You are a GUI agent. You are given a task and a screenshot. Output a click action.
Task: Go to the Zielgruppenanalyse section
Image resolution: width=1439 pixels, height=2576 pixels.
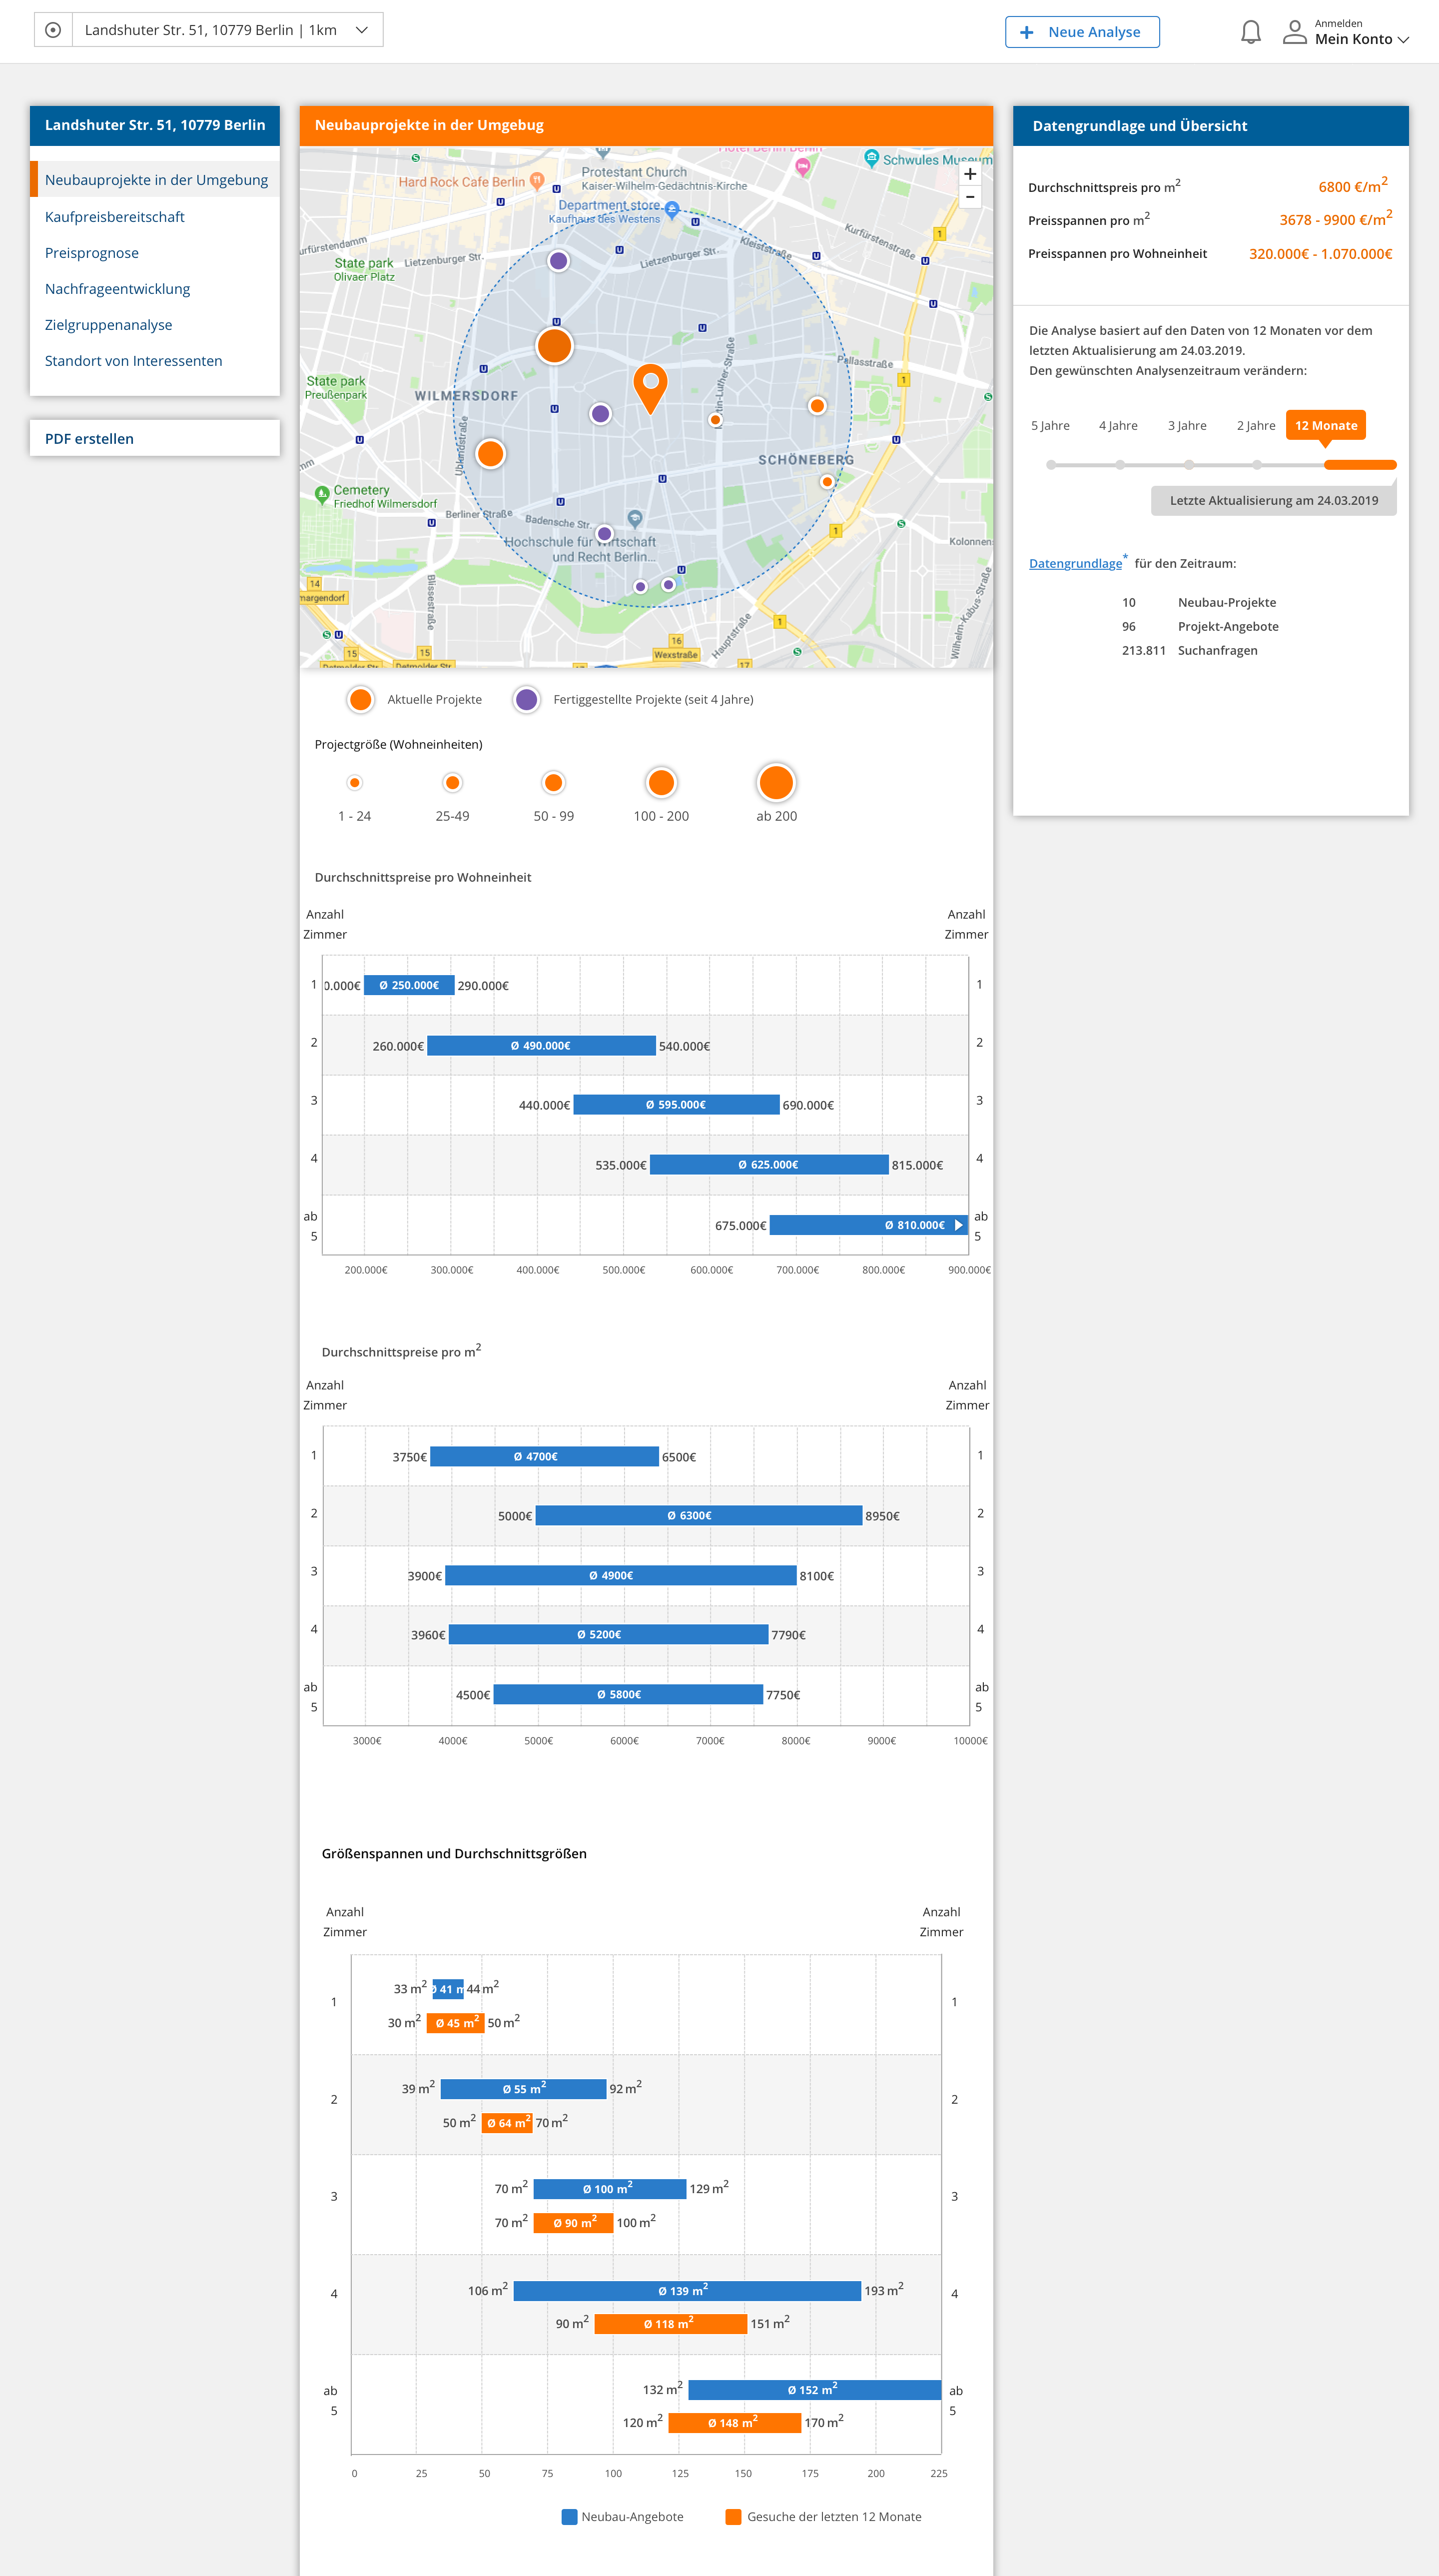click(x=108, y=325)
